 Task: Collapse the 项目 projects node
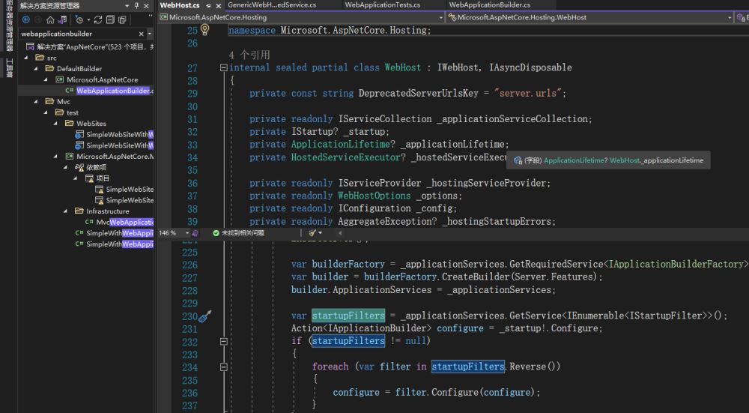[75, 178]
